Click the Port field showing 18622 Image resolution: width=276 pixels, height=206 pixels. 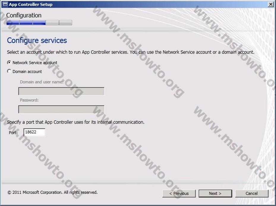tap(34, 132)
